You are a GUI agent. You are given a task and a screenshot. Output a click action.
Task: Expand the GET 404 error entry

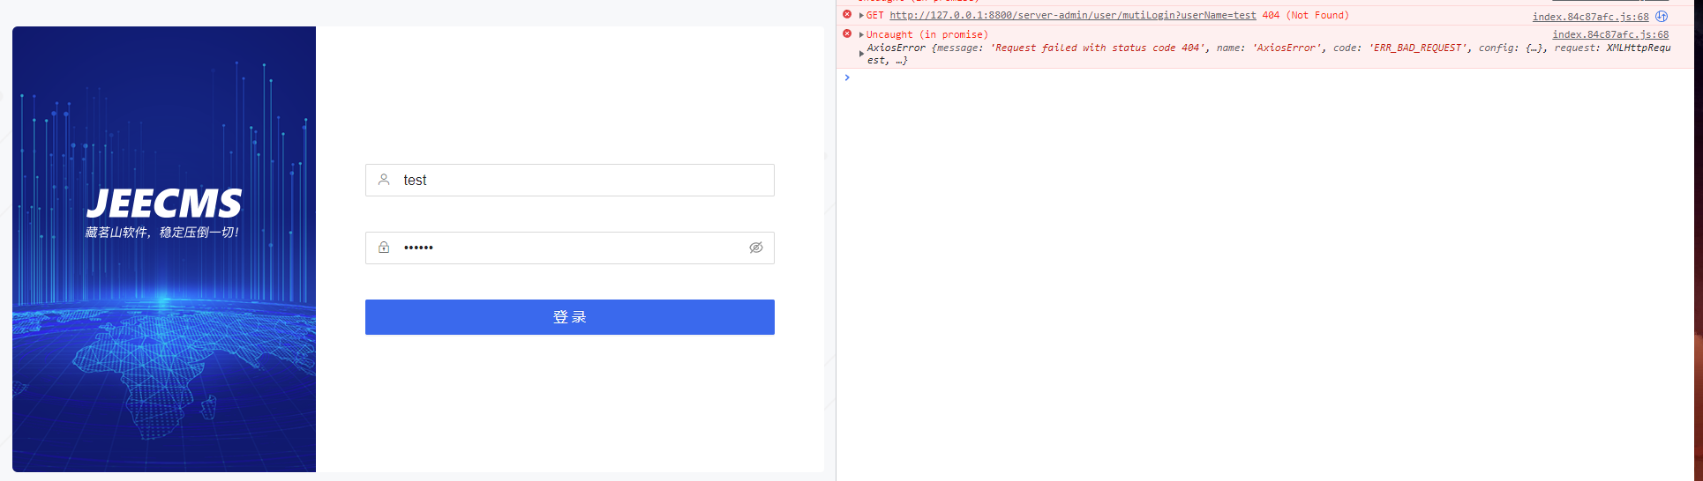pos(861,15)
